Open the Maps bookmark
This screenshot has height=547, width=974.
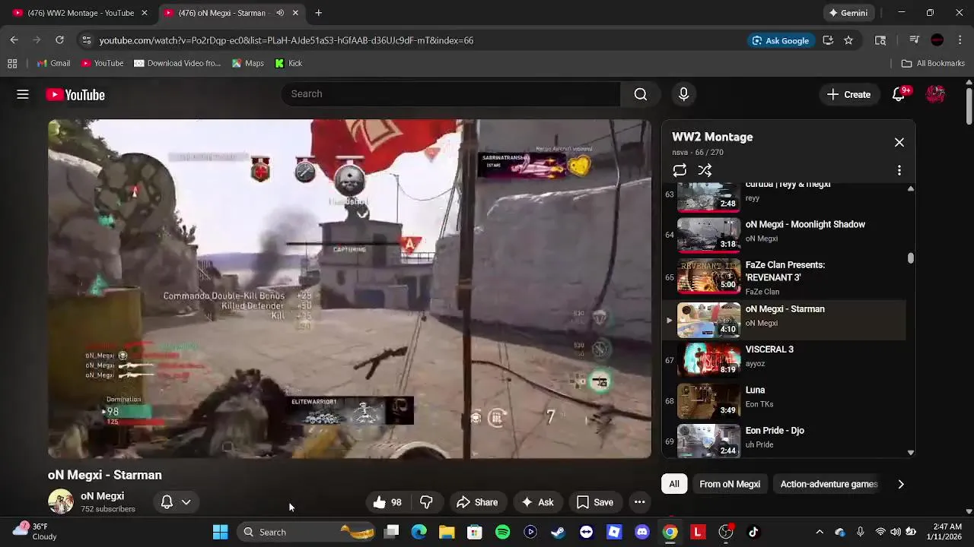(x=248, y=63)
